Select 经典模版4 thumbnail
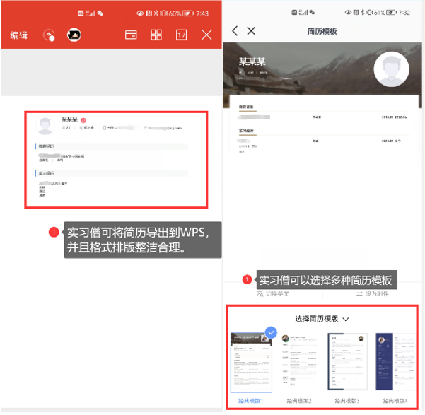425x415 pixels. pyautogui.click(x=395, y=361)
